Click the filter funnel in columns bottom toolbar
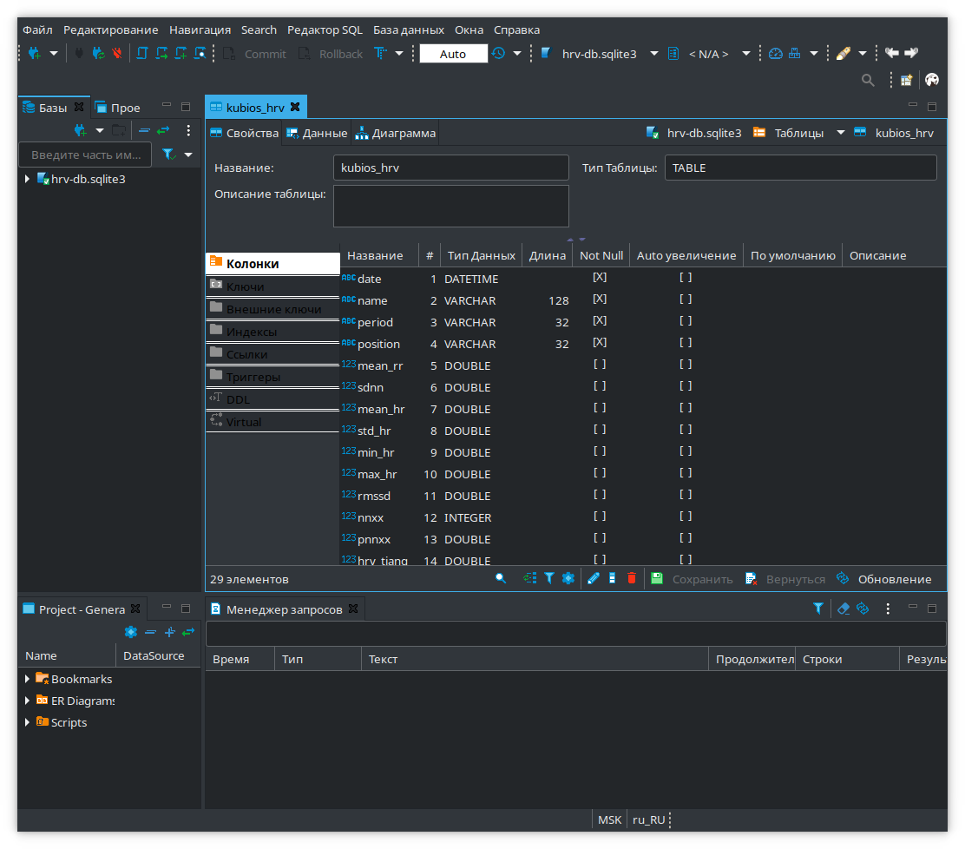 tap(549, 579)
